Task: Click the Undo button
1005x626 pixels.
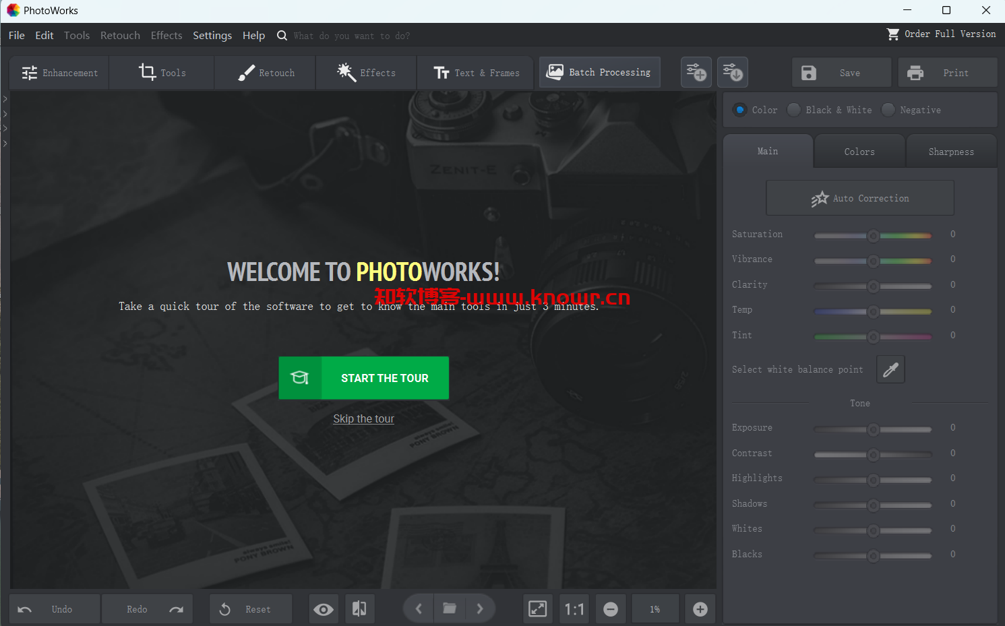Action: click(55, 609)
